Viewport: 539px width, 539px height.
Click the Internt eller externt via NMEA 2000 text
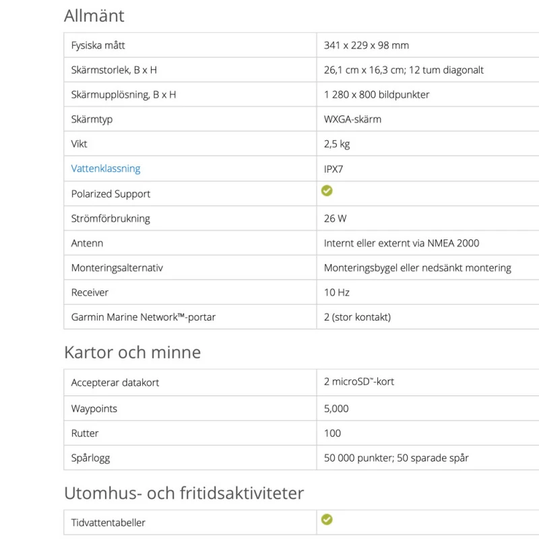coord(402,243)
